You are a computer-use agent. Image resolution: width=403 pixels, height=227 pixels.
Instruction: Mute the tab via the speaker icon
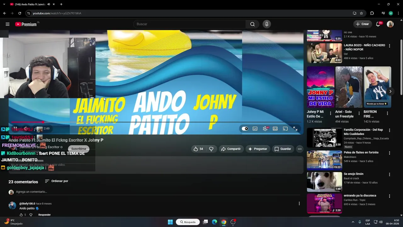click(48, 4)
